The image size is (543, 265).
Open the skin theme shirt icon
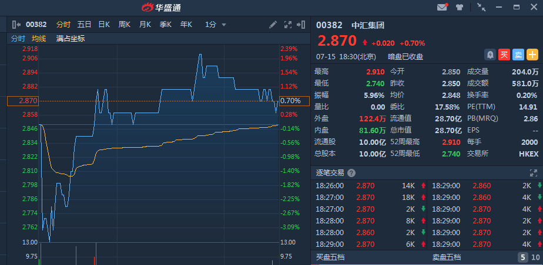pos(460,7)
